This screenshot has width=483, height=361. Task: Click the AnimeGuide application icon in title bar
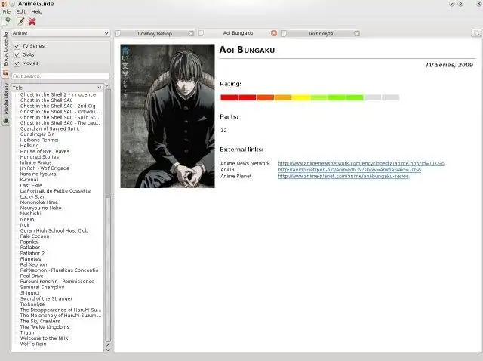[5, 4]
